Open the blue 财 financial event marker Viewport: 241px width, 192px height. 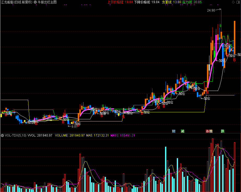[174, 131]
